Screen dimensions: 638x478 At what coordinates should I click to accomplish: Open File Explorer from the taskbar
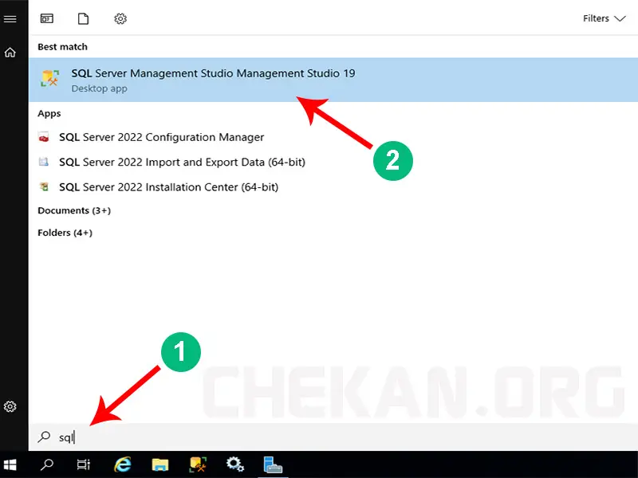coord(160,464)
